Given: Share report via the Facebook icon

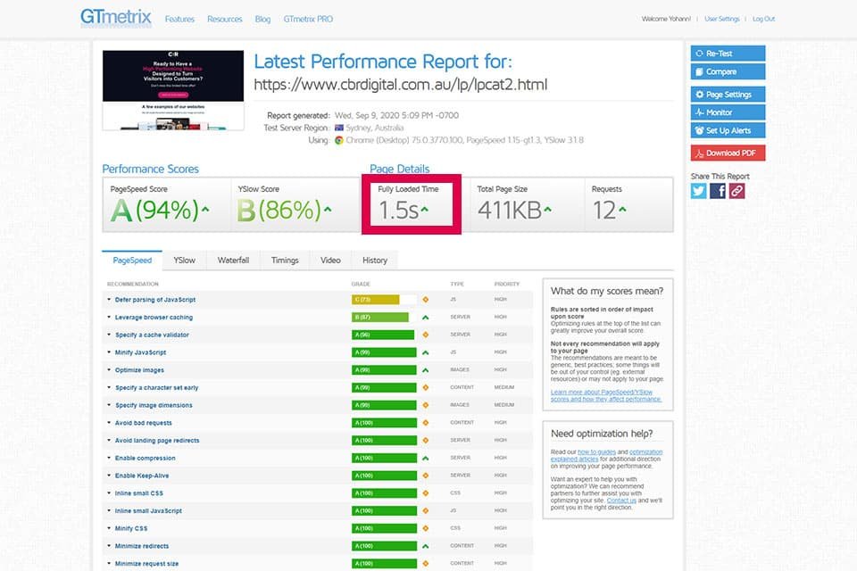Looking at the screenshot, I should [x=718, y=191].
